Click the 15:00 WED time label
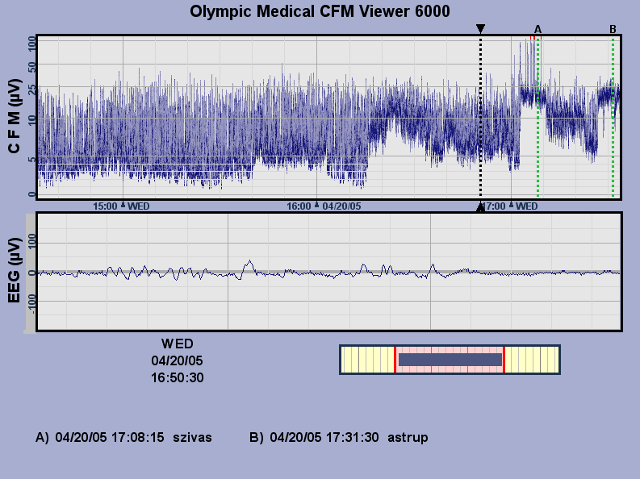The image size is (640, 479). (x=121, y=206)
